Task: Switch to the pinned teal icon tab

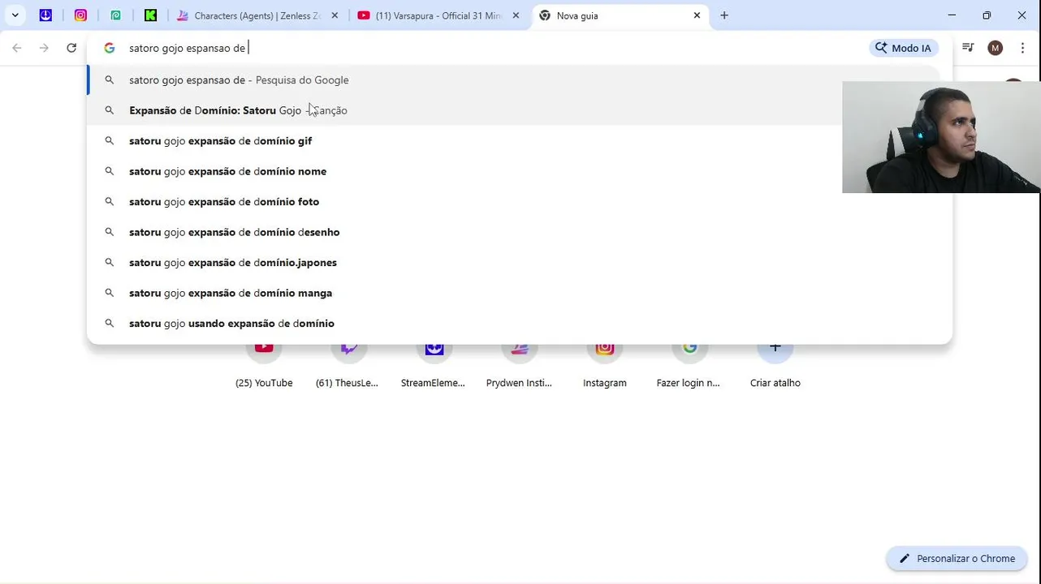Action: [x=115, y=15]
